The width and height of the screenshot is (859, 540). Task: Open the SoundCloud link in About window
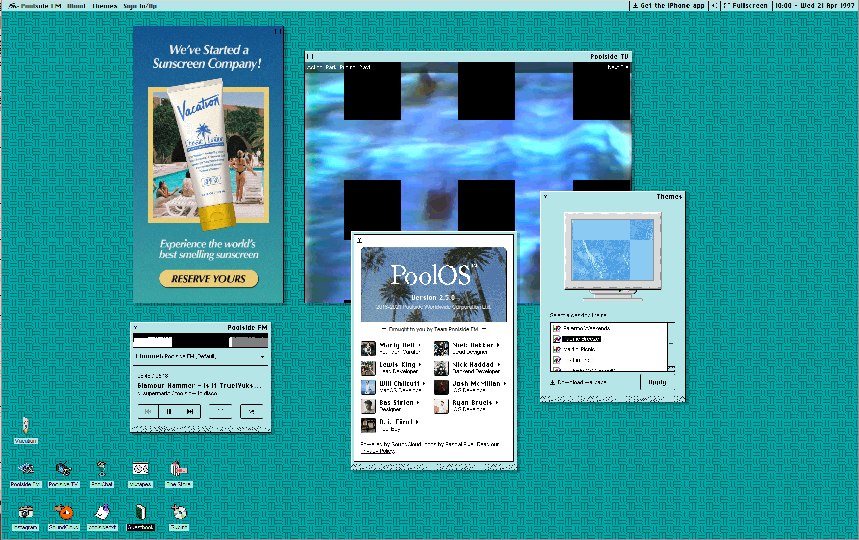click(406, 444)
